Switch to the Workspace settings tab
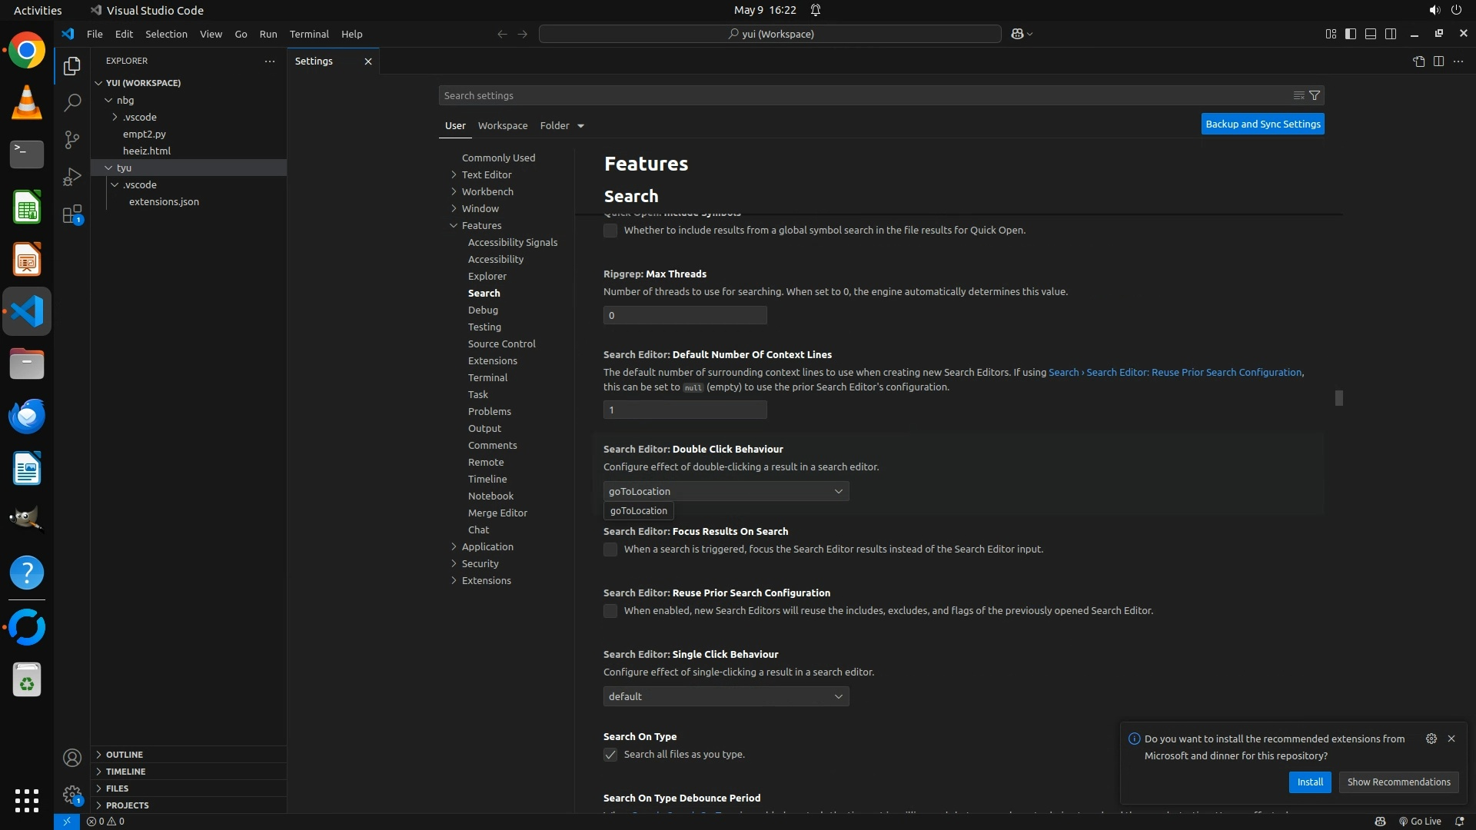The height and width of the screenshot is (830, 1476). [x=502, y=125]
